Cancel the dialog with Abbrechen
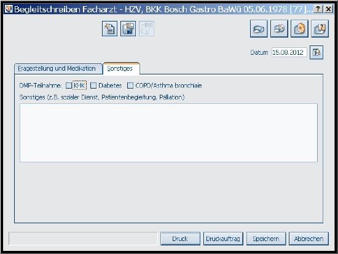The height and width of the screenshot is (254, 338). coord(309,239)
